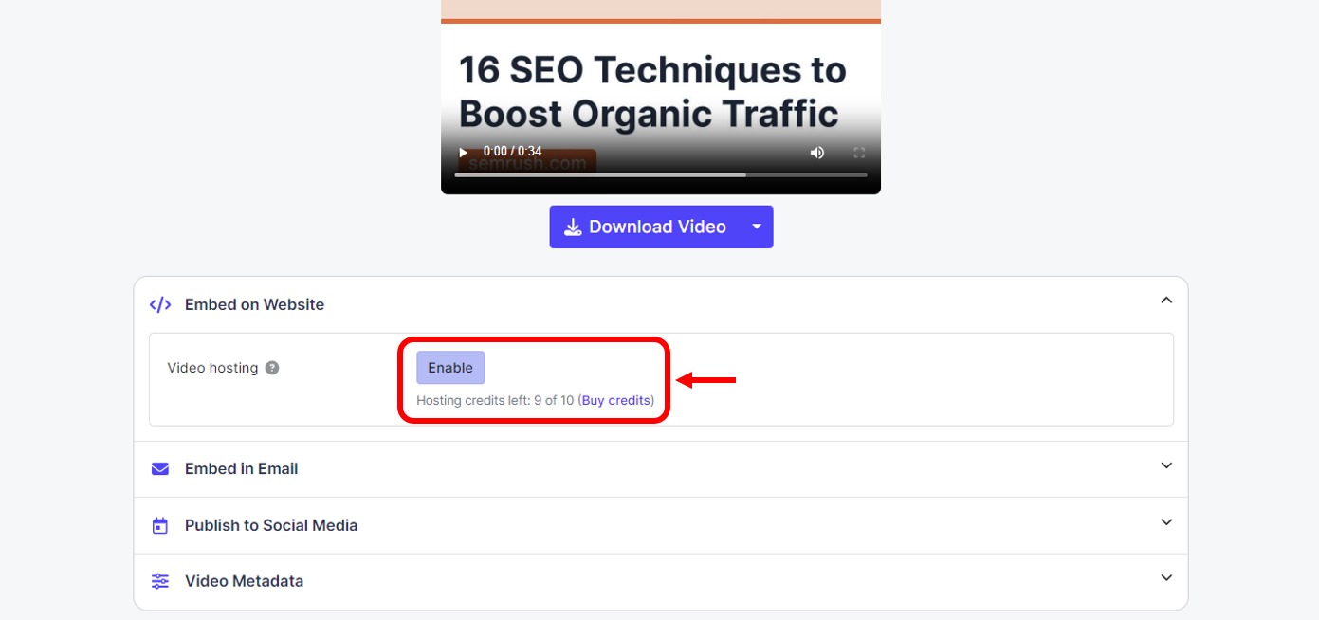Click the play button on the video
This screenshot has height=620, width=1319.
coord(462,152)
